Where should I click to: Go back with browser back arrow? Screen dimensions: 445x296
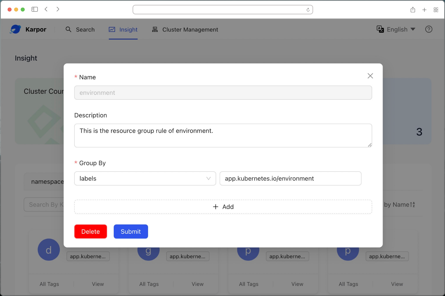(46, 9)
